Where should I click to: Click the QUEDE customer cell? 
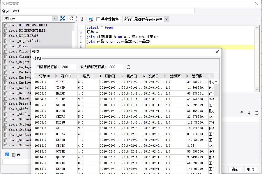click(66, 157)
